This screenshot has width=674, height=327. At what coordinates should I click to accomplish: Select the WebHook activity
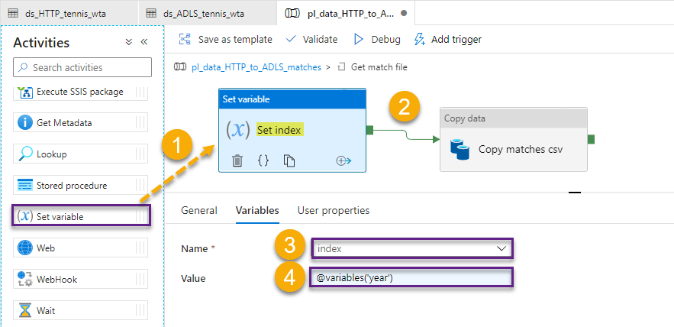(x=56, y=279)
